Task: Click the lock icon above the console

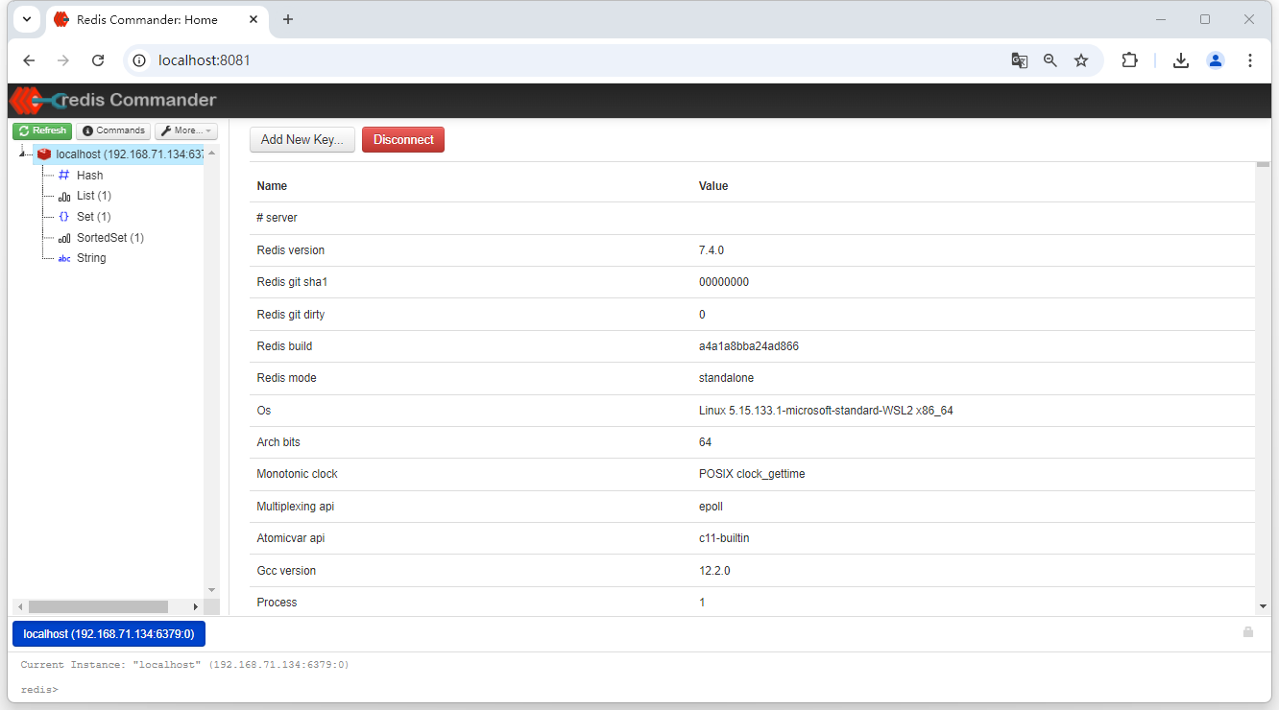Action: pyautogui.click(x=1247, y=632)
